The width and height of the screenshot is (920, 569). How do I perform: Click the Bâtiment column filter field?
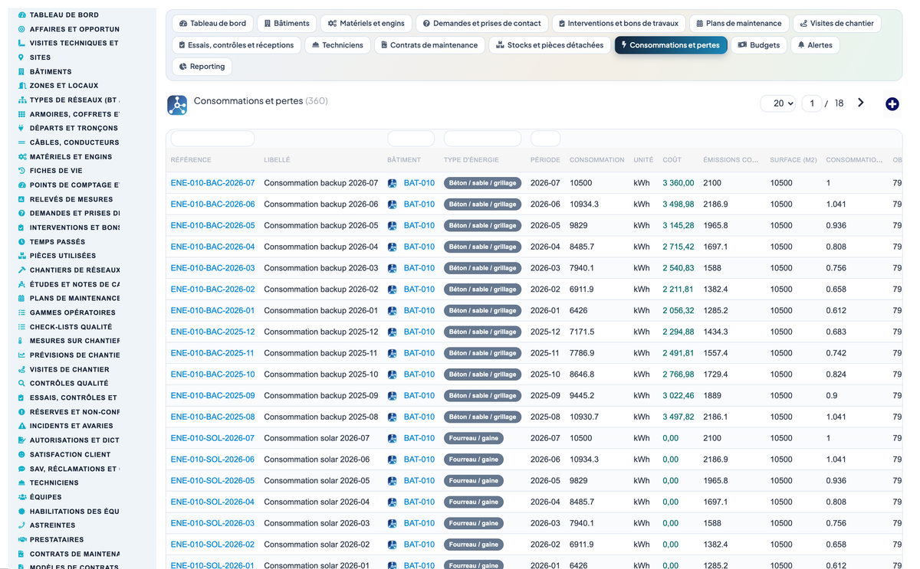pyautogui.click(x=411, y=139)
